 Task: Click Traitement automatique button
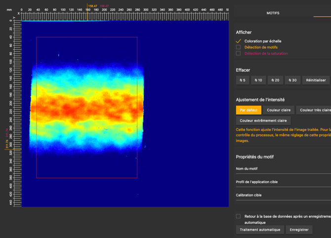pyautogui.click(x=260, y=230)
